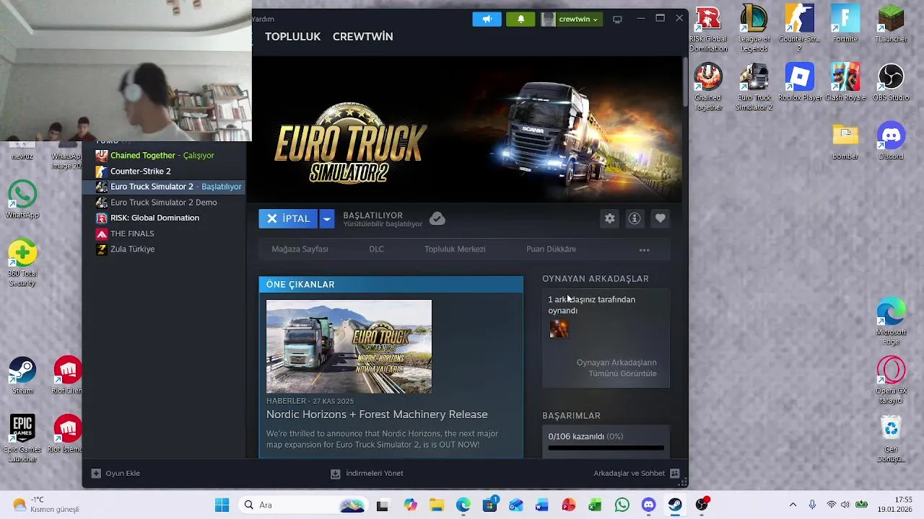Select Counter-Strike 2 in the library
The width and height of the screenshot is (924, 519).
click(x=163, y=171)
